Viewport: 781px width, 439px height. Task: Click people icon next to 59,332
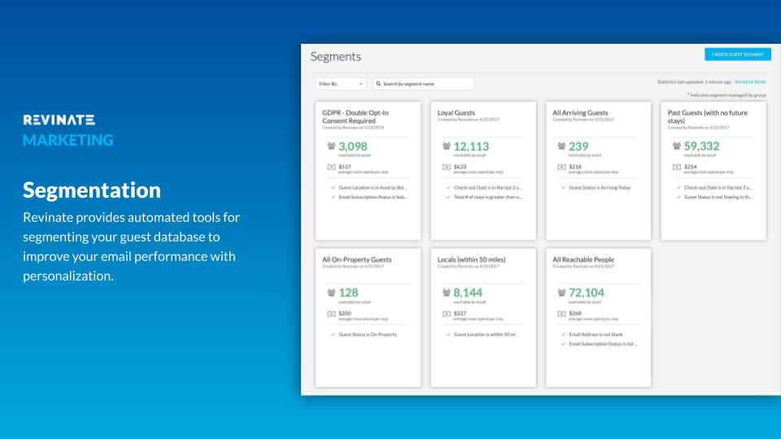(x=676, y=146)
